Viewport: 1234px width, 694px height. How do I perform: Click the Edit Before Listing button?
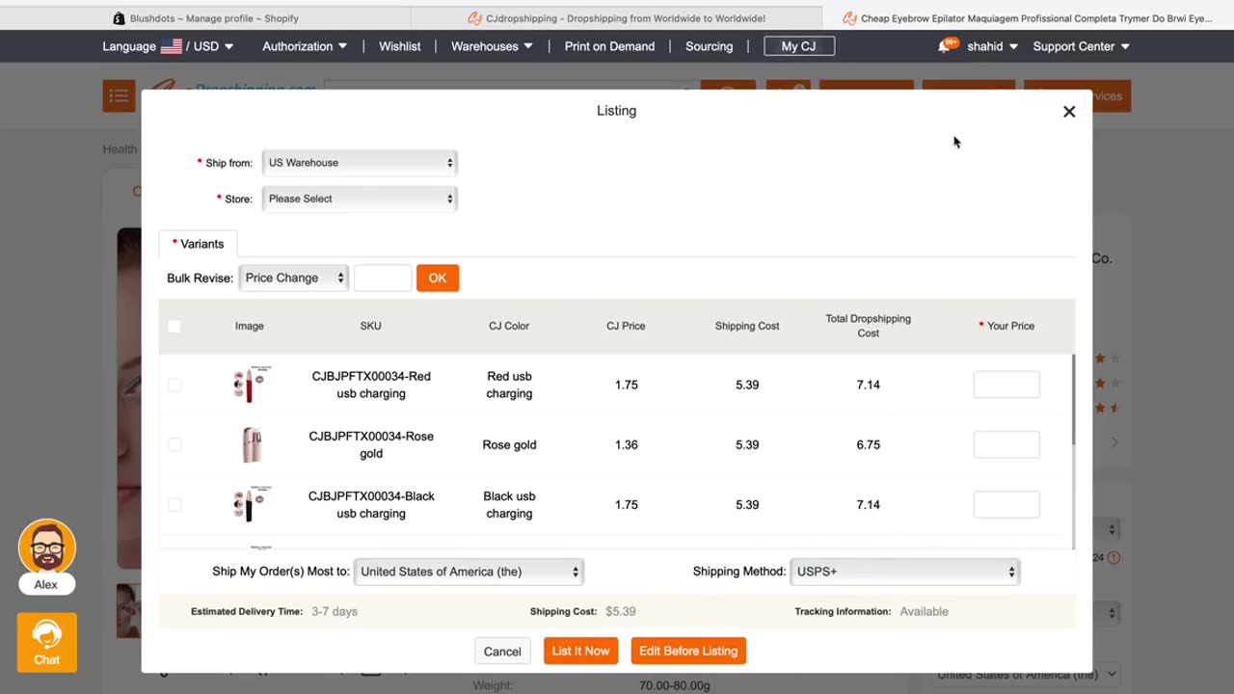[x=688, y=652]
